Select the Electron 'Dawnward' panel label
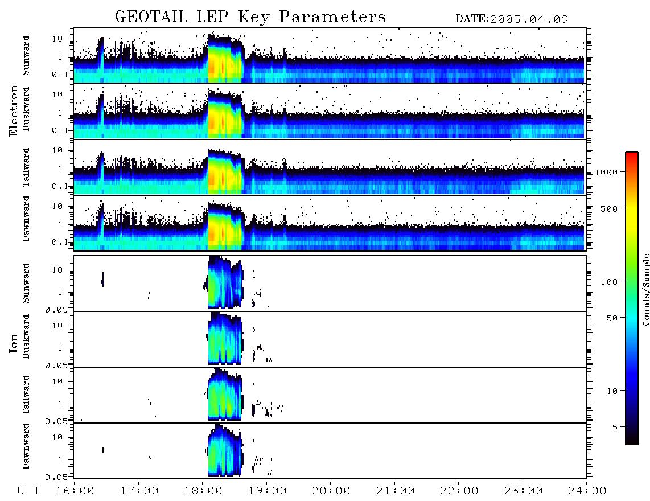The height and width of the screenshot is (501, 650). tap(26, 219)
